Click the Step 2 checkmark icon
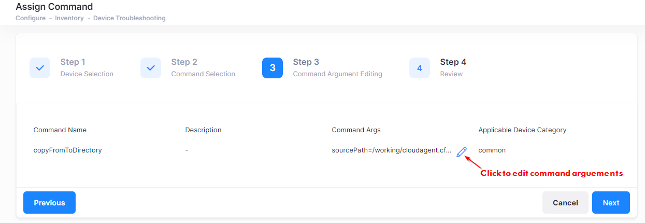 151,68
